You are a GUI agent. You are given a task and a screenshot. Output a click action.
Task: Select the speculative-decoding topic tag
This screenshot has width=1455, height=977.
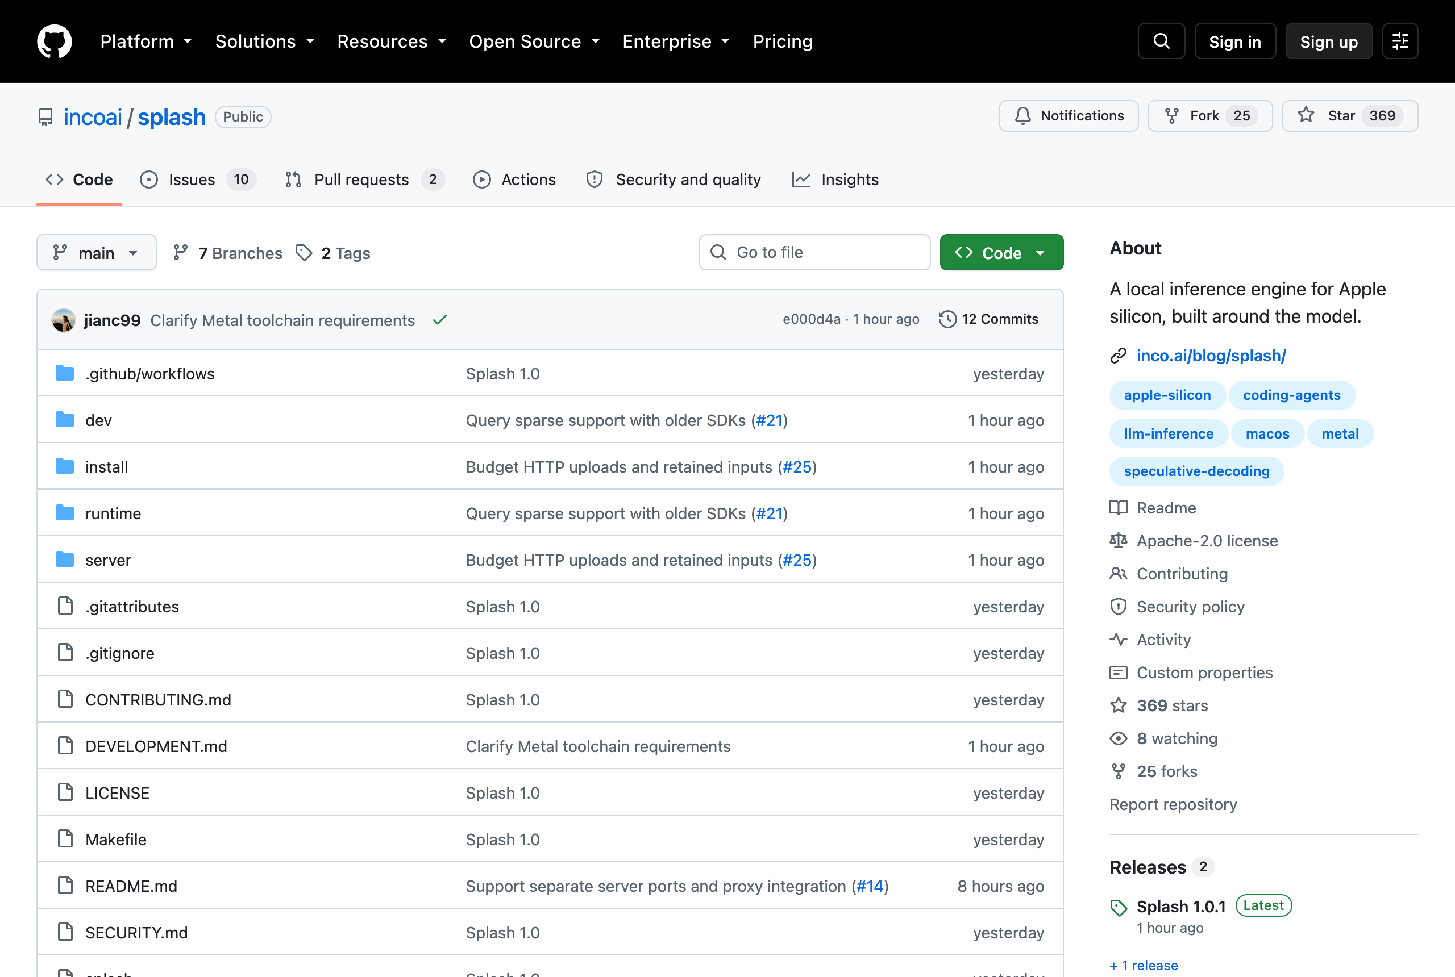1196,471
